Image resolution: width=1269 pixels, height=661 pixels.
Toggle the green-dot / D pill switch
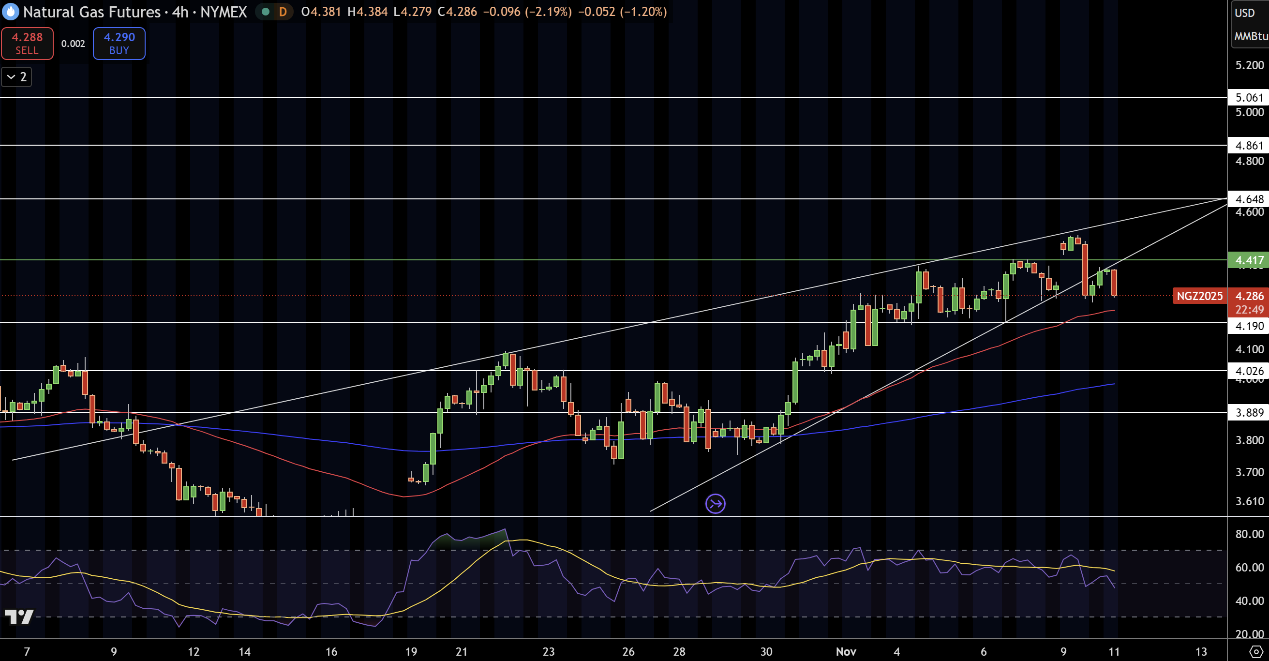274,12
